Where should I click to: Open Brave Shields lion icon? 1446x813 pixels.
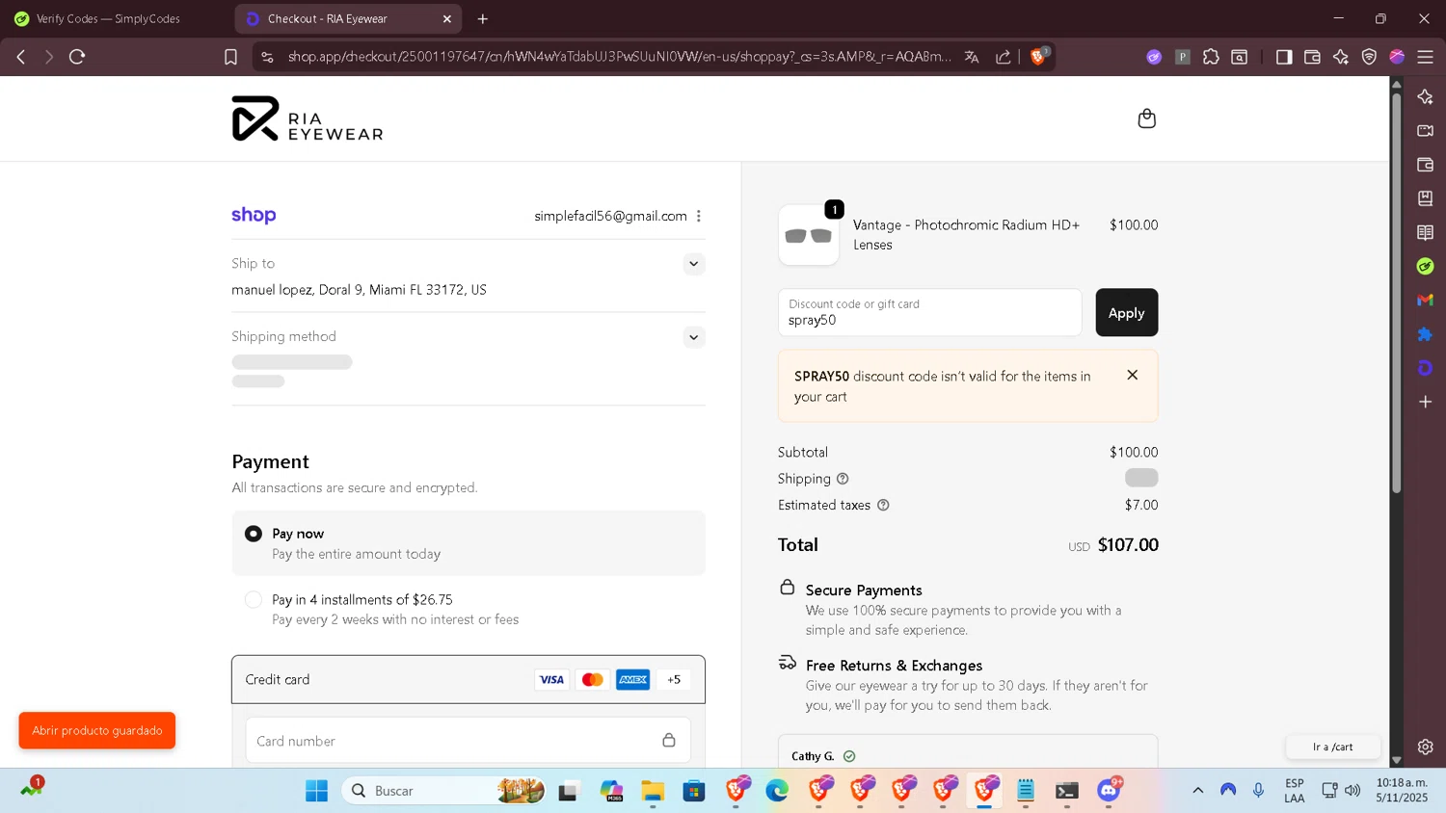(1038, 57)
